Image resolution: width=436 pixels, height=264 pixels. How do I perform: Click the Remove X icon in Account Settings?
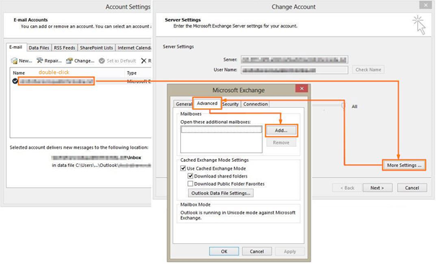click(143, 60)
